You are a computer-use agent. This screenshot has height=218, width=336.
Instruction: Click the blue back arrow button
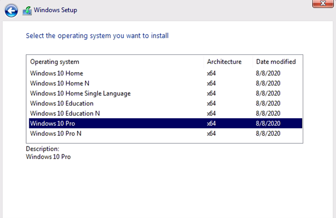pyautogui.click(x=11, y=11)
